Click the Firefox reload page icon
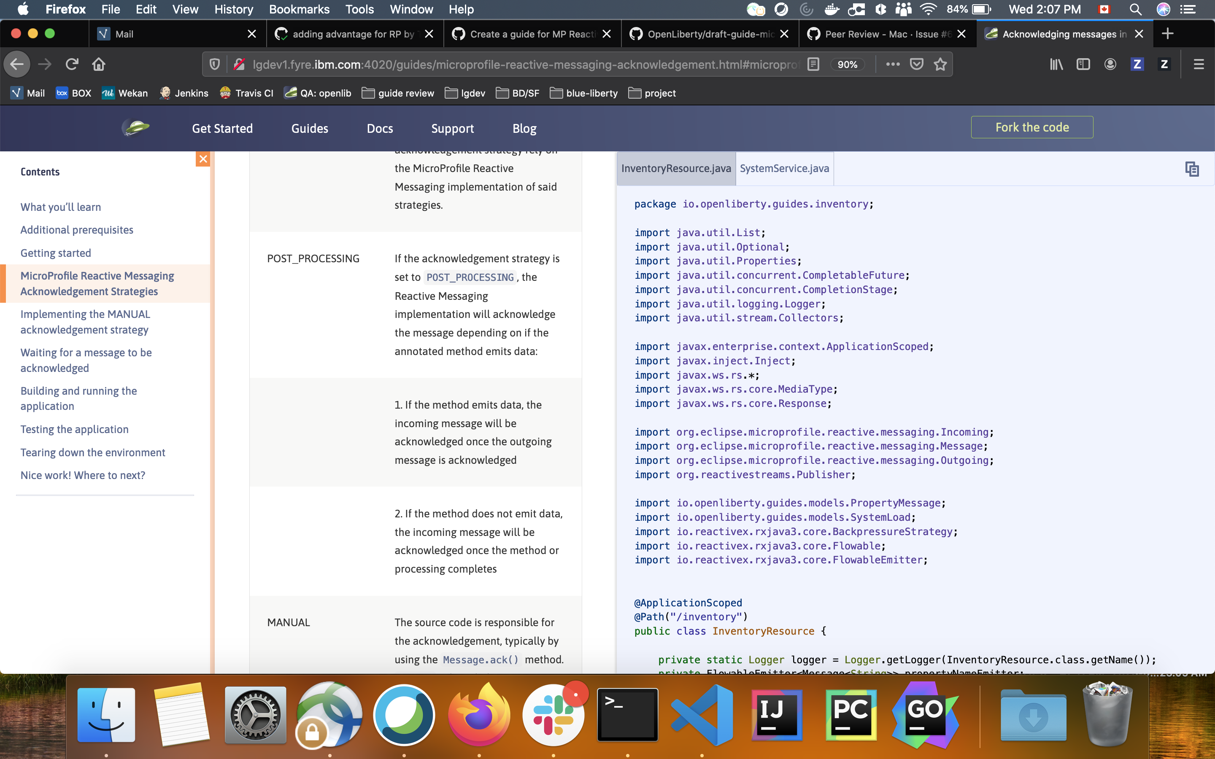Viewport: 1215px width, 759px height. coord(72,64)
